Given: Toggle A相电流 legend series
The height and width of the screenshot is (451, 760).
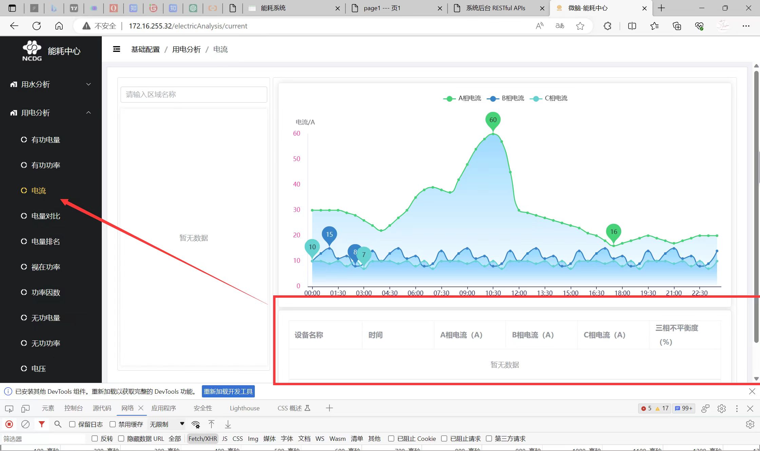Looking at the screenshot, I should tap(462, 98).
